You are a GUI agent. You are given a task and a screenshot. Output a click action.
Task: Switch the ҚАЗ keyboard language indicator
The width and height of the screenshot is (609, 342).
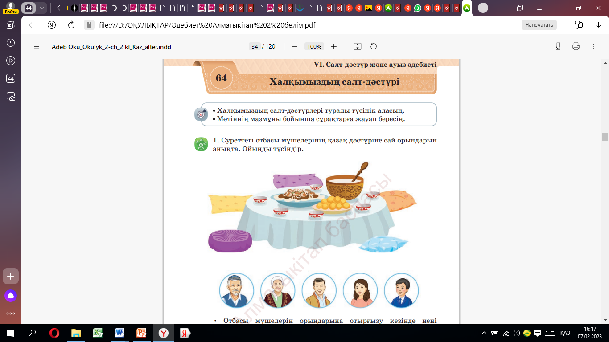click(x=565, y=333)
